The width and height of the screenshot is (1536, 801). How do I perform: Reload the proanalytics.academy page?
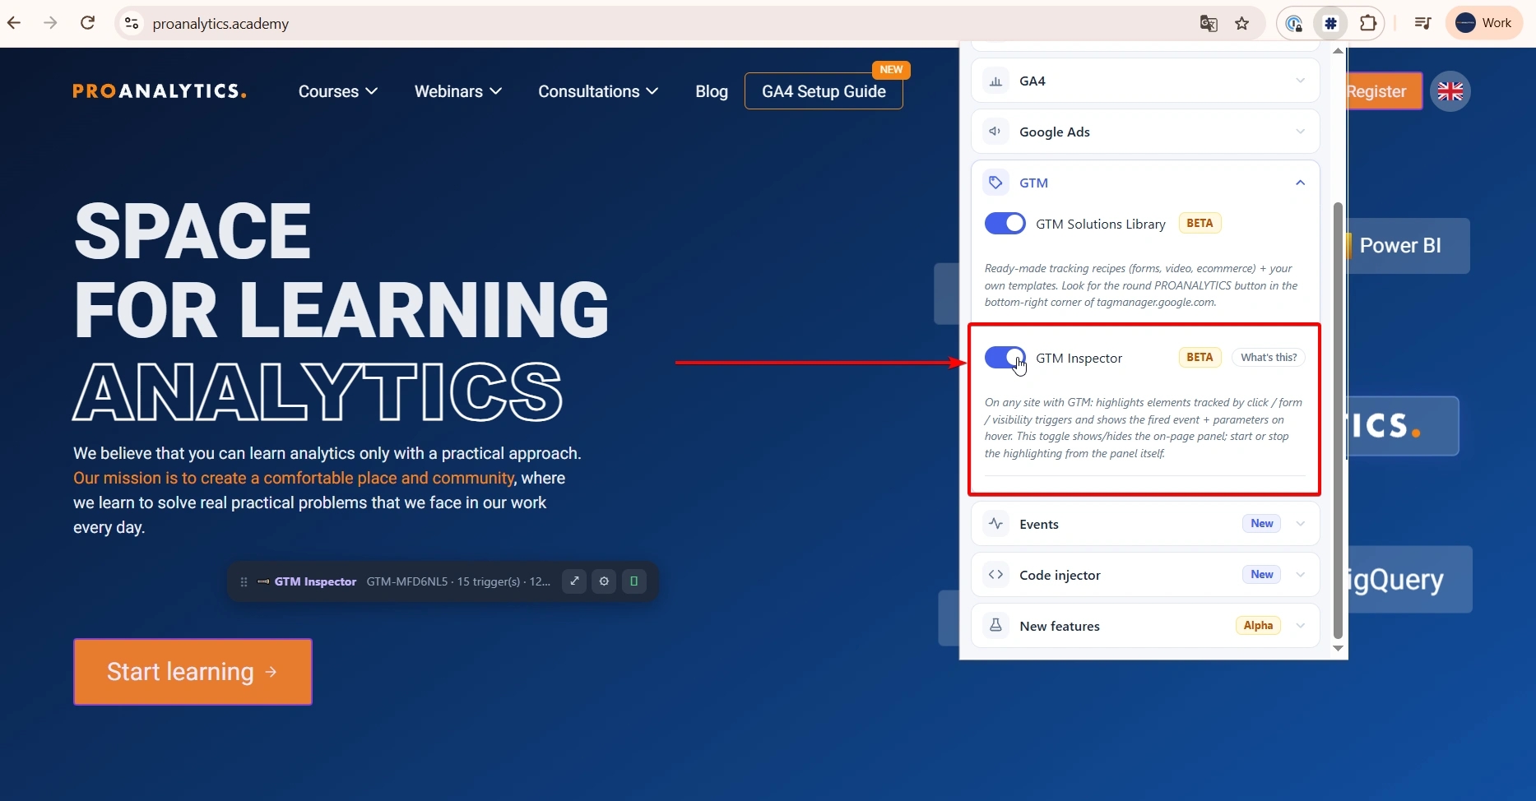coord(87,23)
